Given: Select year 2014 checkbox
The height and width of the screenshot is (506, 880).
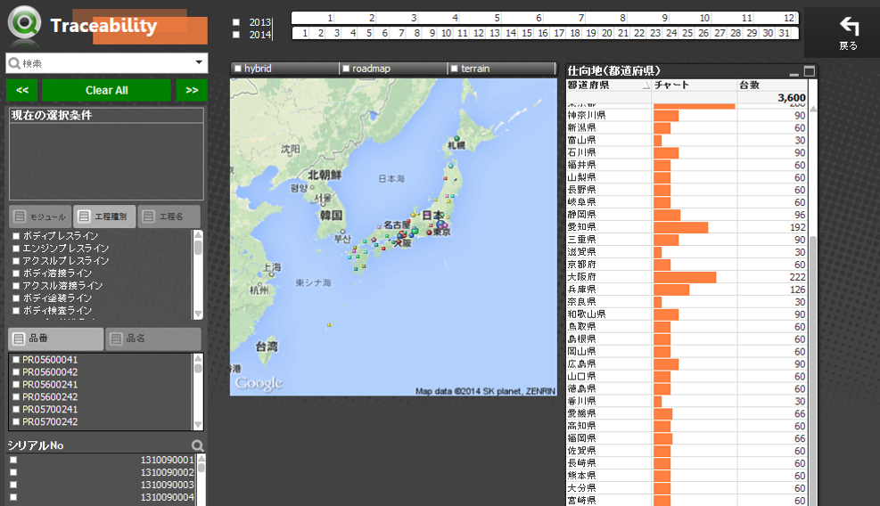Looking at the screenshot, I should click(236, 35).
